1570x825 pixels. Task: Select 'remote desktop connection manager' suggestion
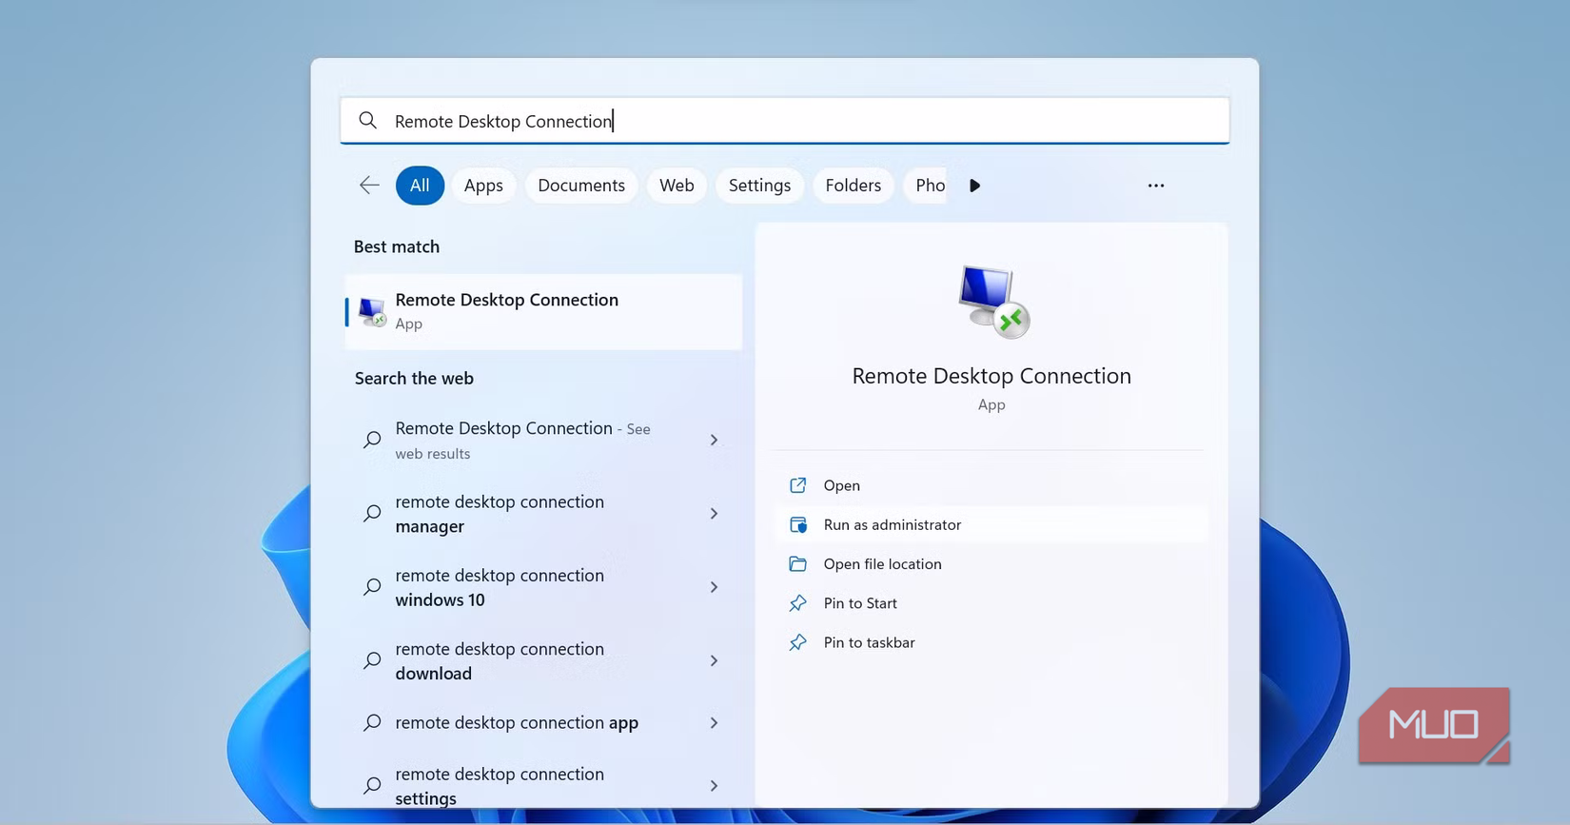tap(543, 514)
